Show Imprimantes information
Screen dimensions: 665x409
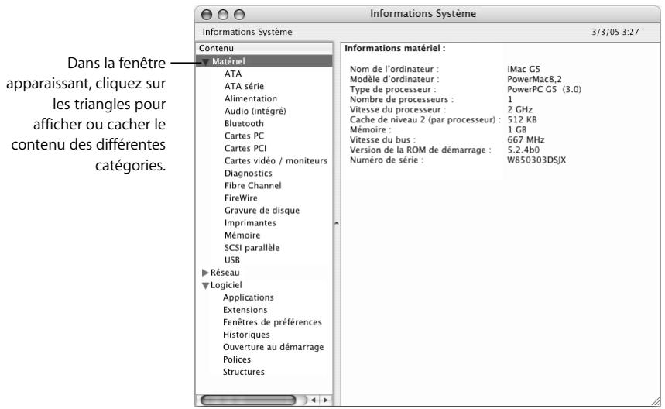[x=250, y=223]
